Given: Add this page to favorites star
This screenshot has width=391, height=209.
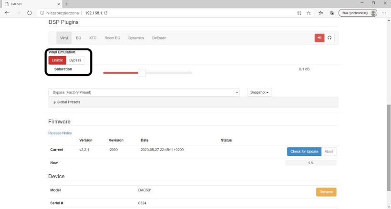Looking at the screenshot, I should 309,13.
